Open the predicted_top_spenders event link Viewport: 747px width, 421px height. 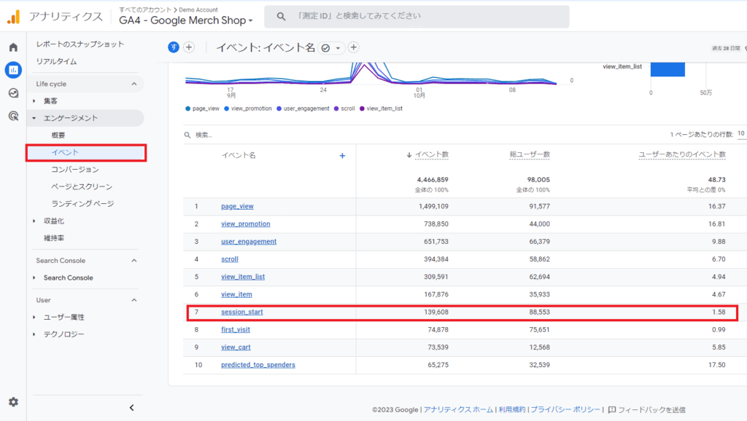tap(258, 365)
